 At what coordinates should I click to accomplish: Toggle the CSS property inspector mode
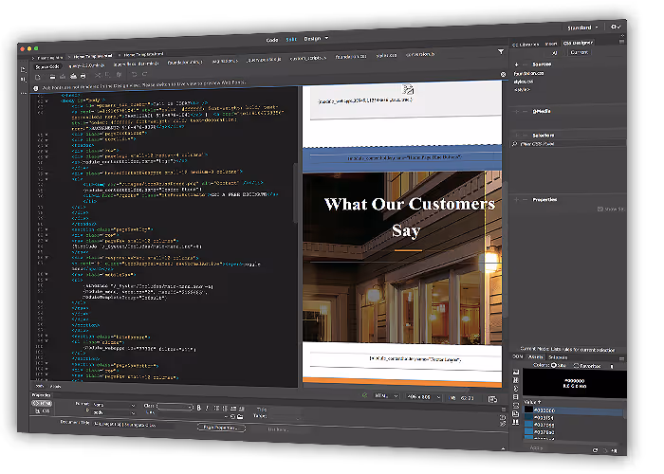42,410
